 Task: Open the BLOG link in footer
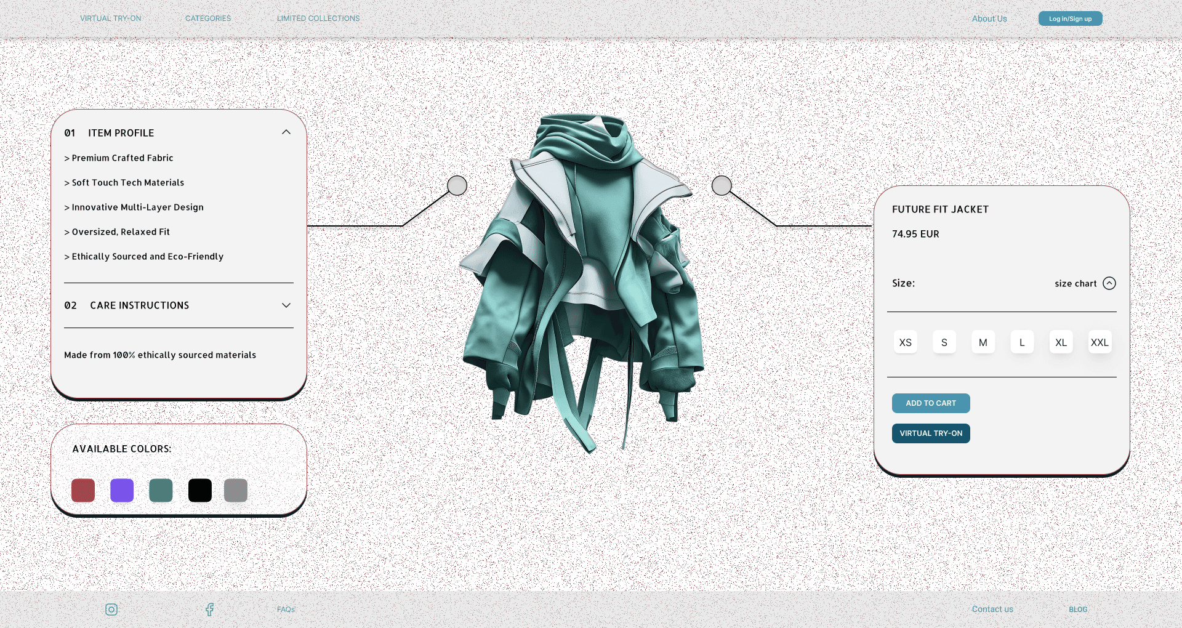pyautogui.click(x=1078, y=610)
